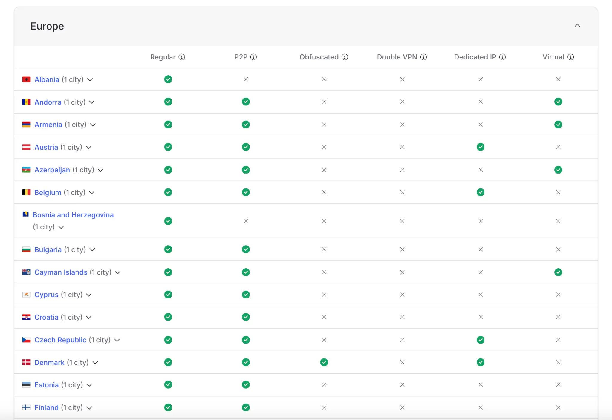Open the Czech Republic country link
Screen dimensions: 612x420
(x=60, y=340)
